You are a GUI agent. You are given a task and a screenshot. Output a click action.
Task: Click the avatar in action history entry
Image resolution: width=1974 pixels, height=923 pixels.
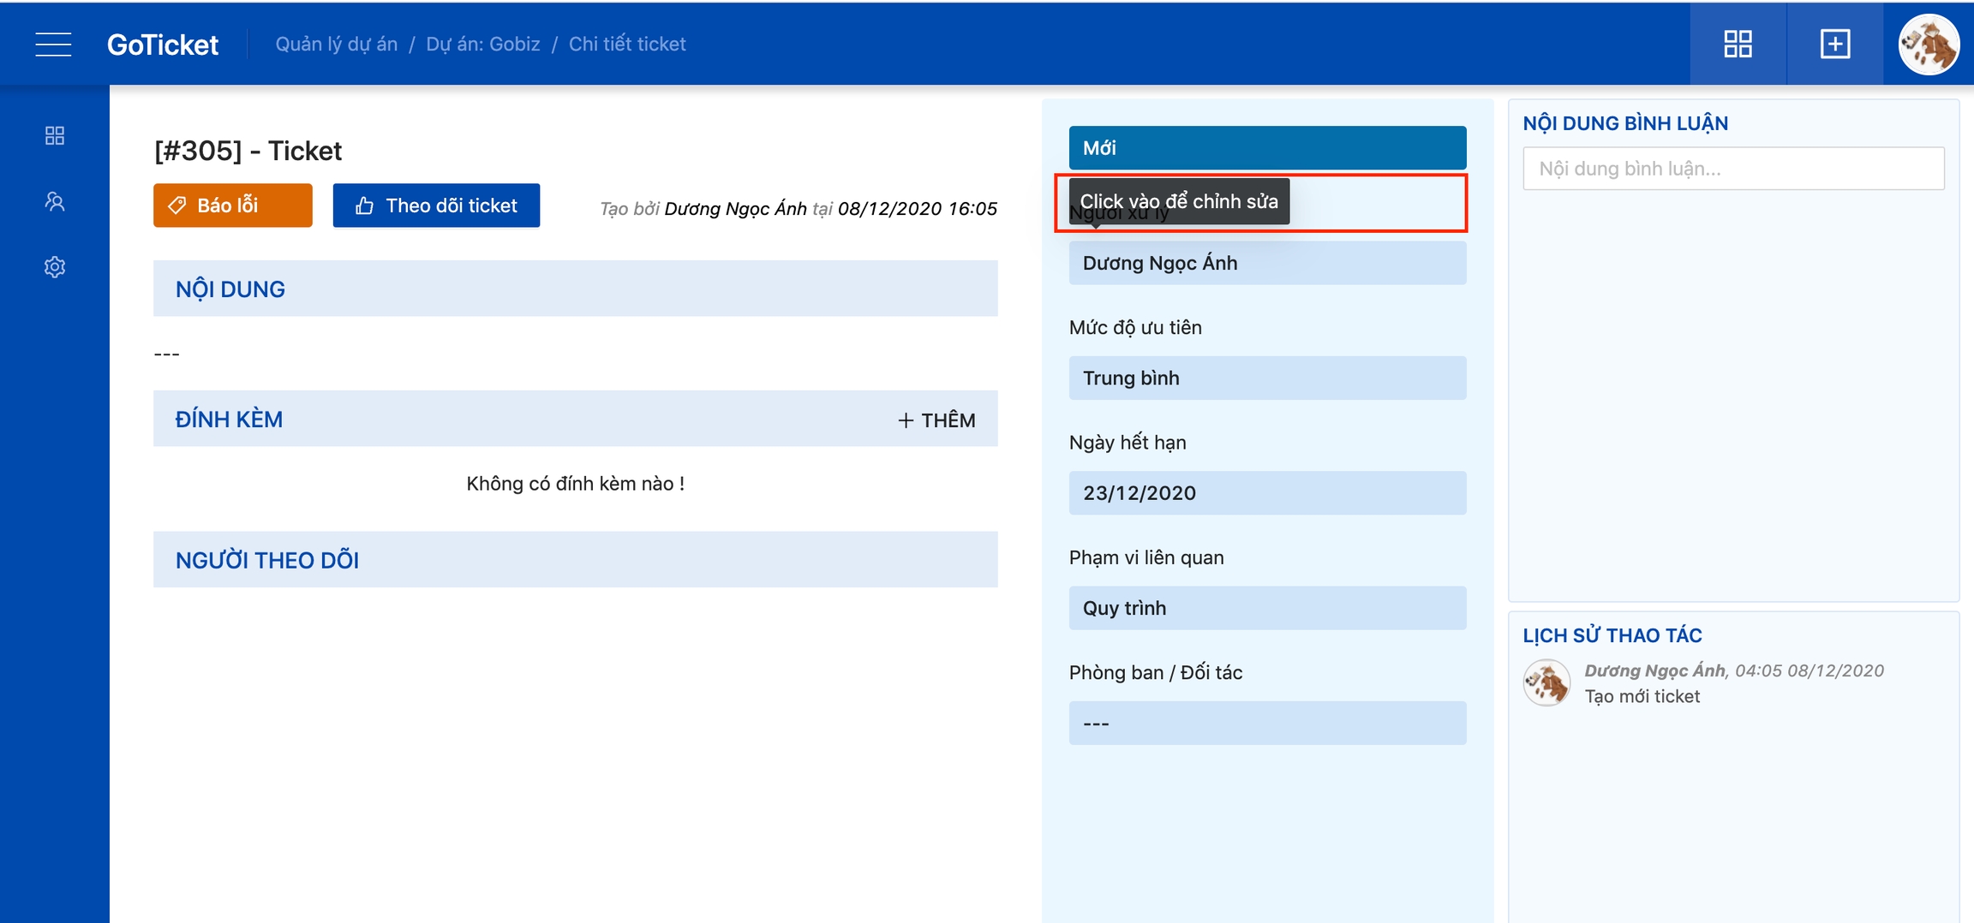pos(1546,682)
